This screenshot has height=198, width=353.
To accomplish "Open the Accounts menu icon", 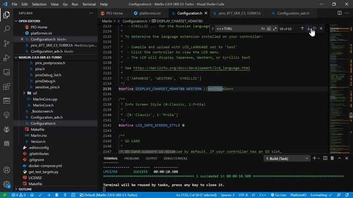I will (7, 170).
